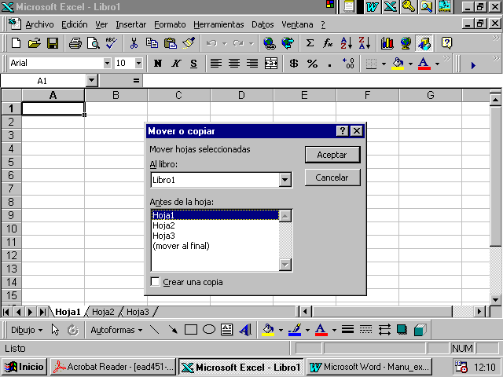503x377 pixels.
Task: Toggle right text alignment
Action: (252, 64)
